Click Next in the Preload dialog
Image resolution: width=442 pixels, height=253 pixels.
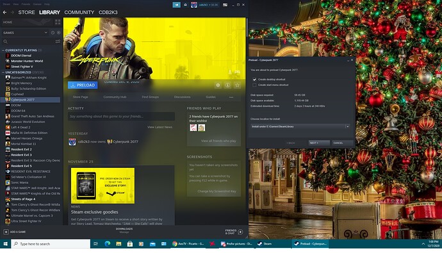click(319, 143)
